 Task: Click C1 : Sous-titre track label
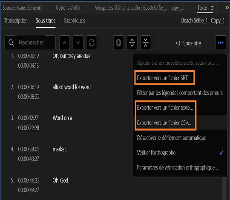188,43
